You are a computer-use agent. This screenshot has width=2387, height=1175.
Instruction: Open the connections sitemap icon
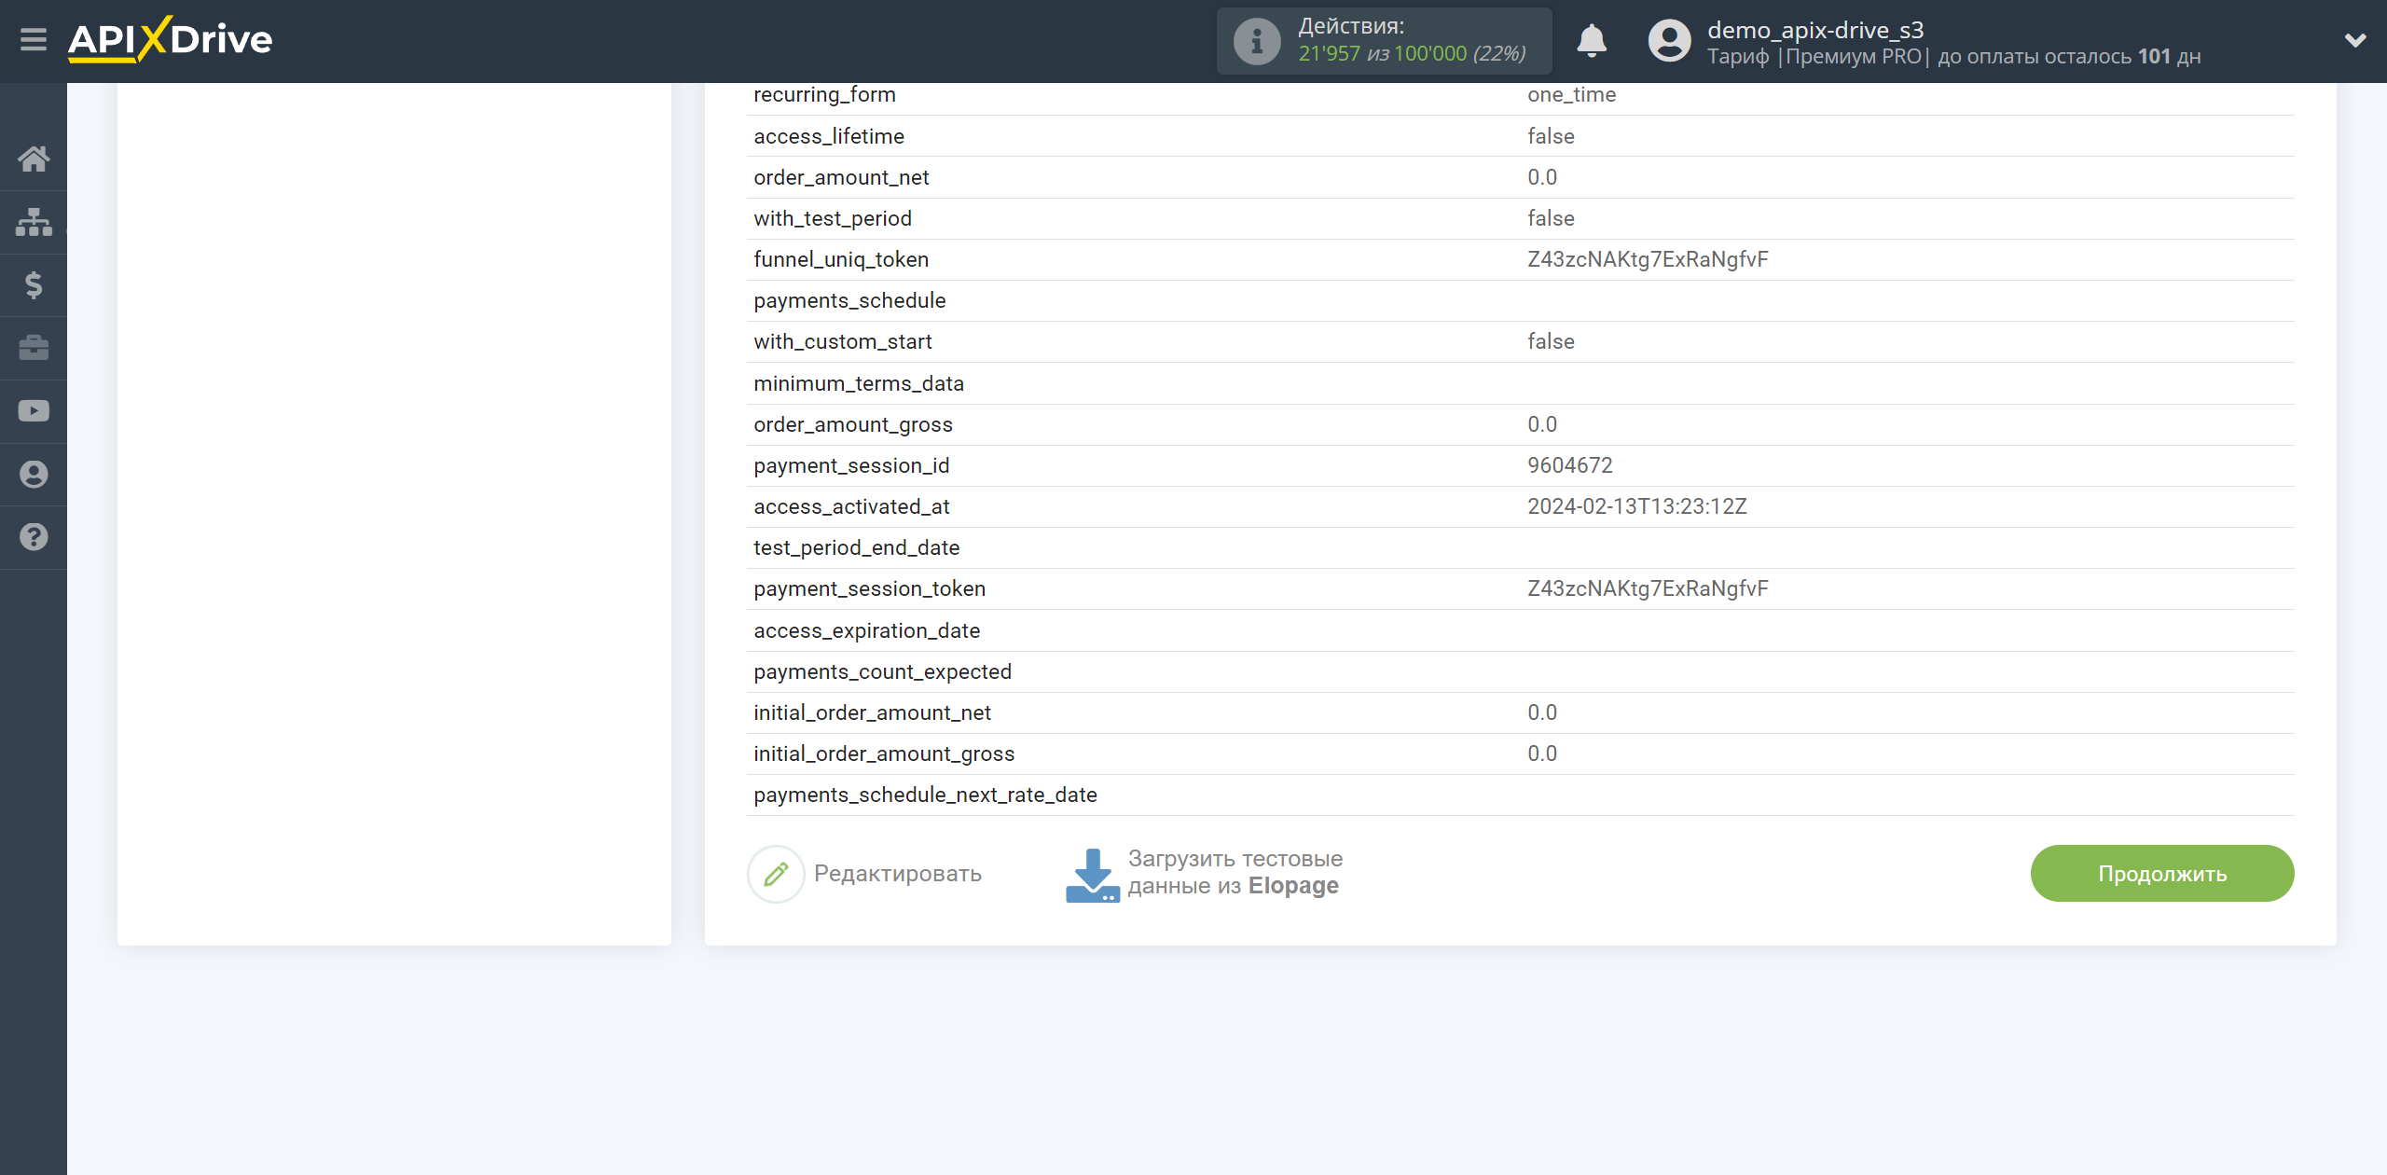pos(34,222)
